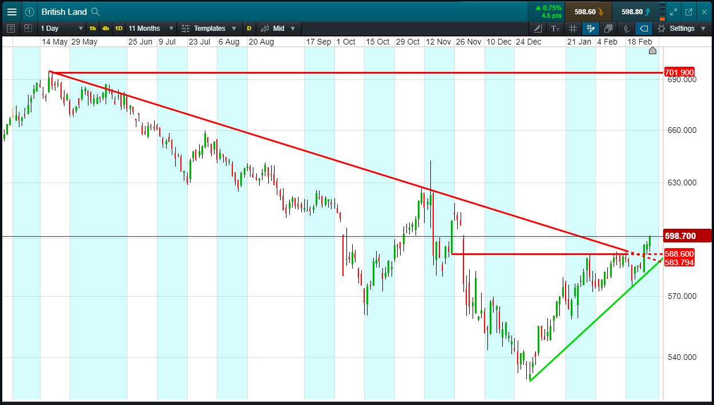Click the market depth level indicator
The height and width of the screenshot is (405, 714).
click(661, 11)
